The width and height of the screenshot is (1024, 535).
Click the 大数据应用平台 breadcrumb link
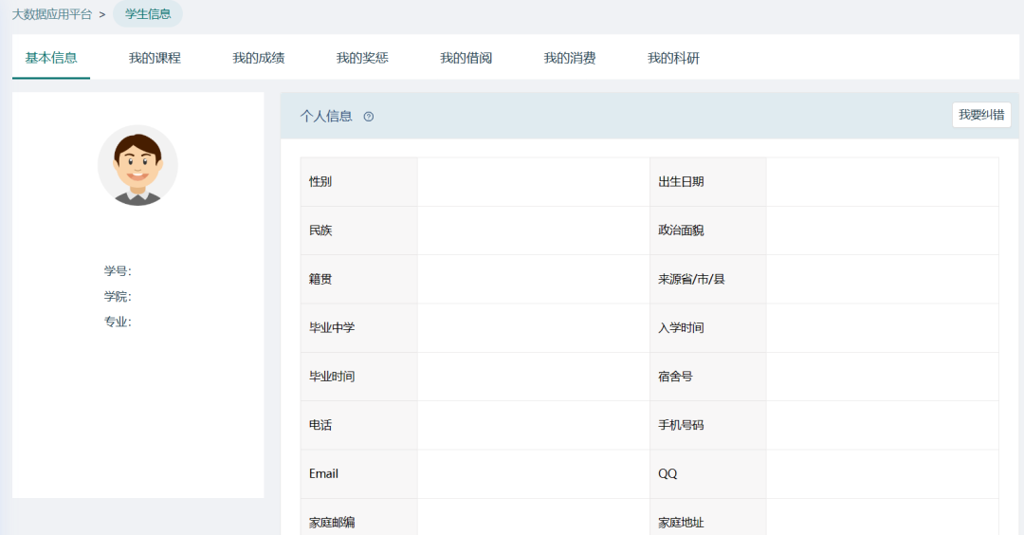tap(52, 14)
